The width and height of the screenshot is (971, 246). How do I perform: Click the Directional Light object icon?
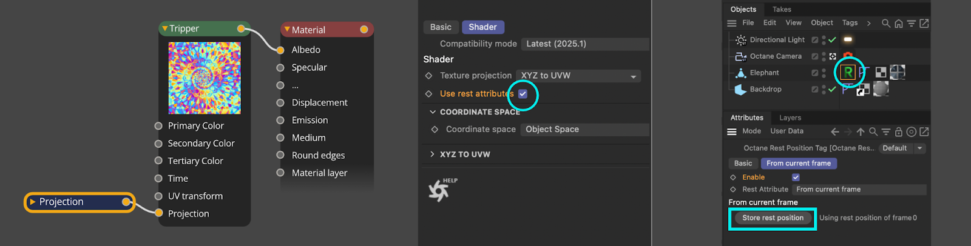pyautogui.click(x=741, y=40)
